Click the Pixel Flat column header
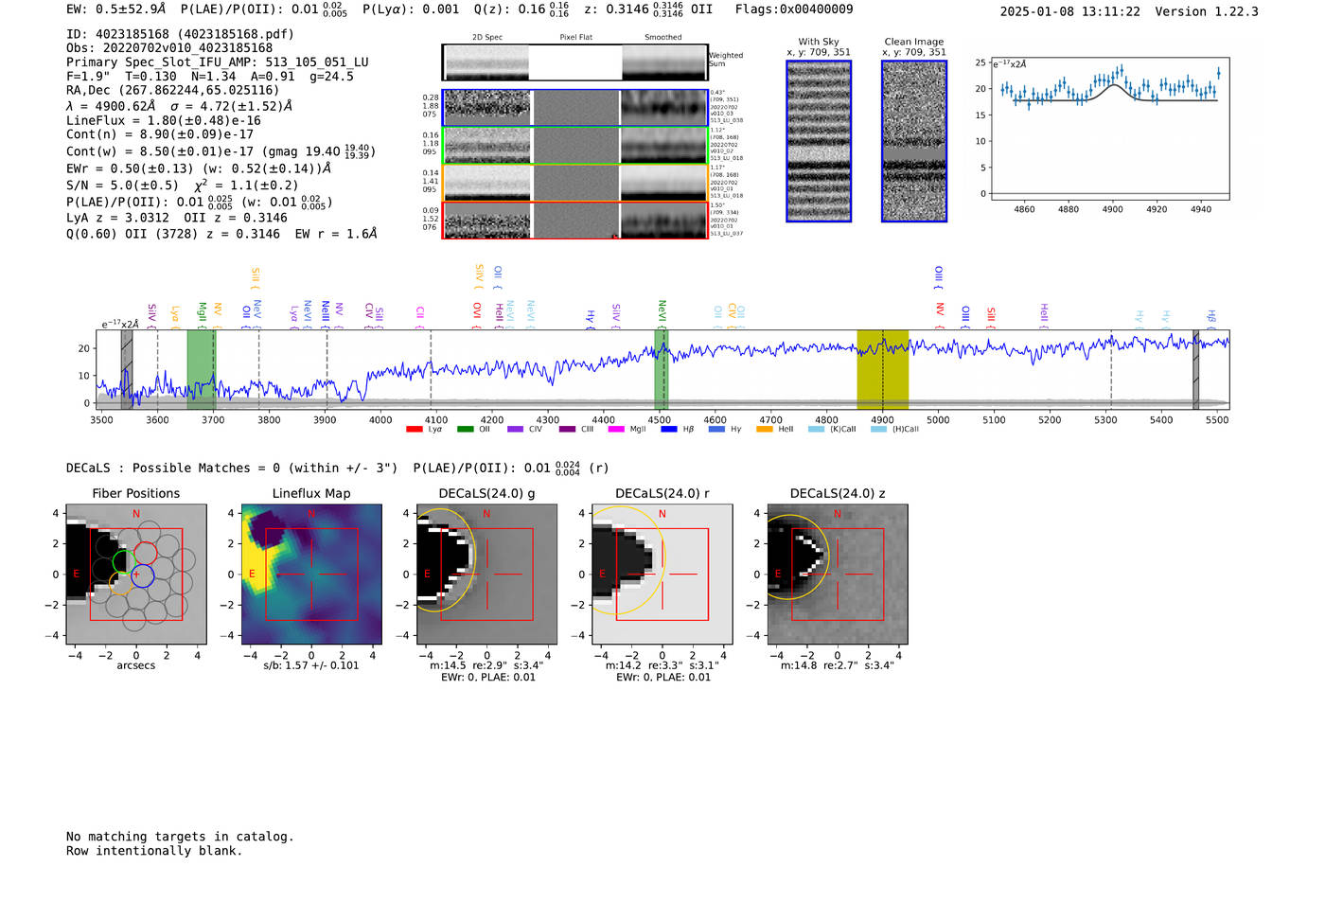Viewport: 1325px width, 902px height. pyautogui.click(x=575, y=38)
